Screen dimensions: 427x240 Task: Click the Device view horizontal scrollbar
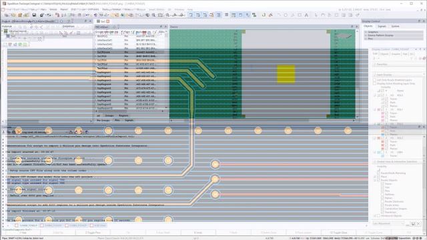pos(262,120)
